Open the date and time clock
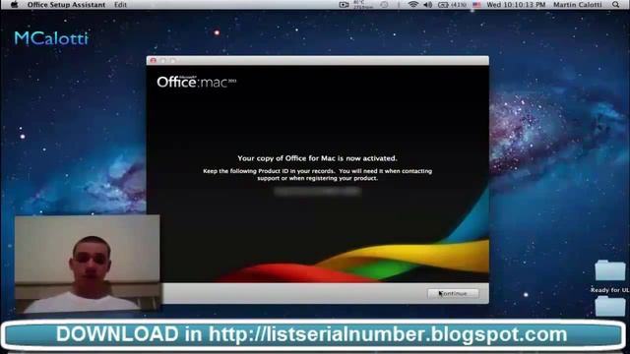Screen dimensions: 630x354 (516, 5)
